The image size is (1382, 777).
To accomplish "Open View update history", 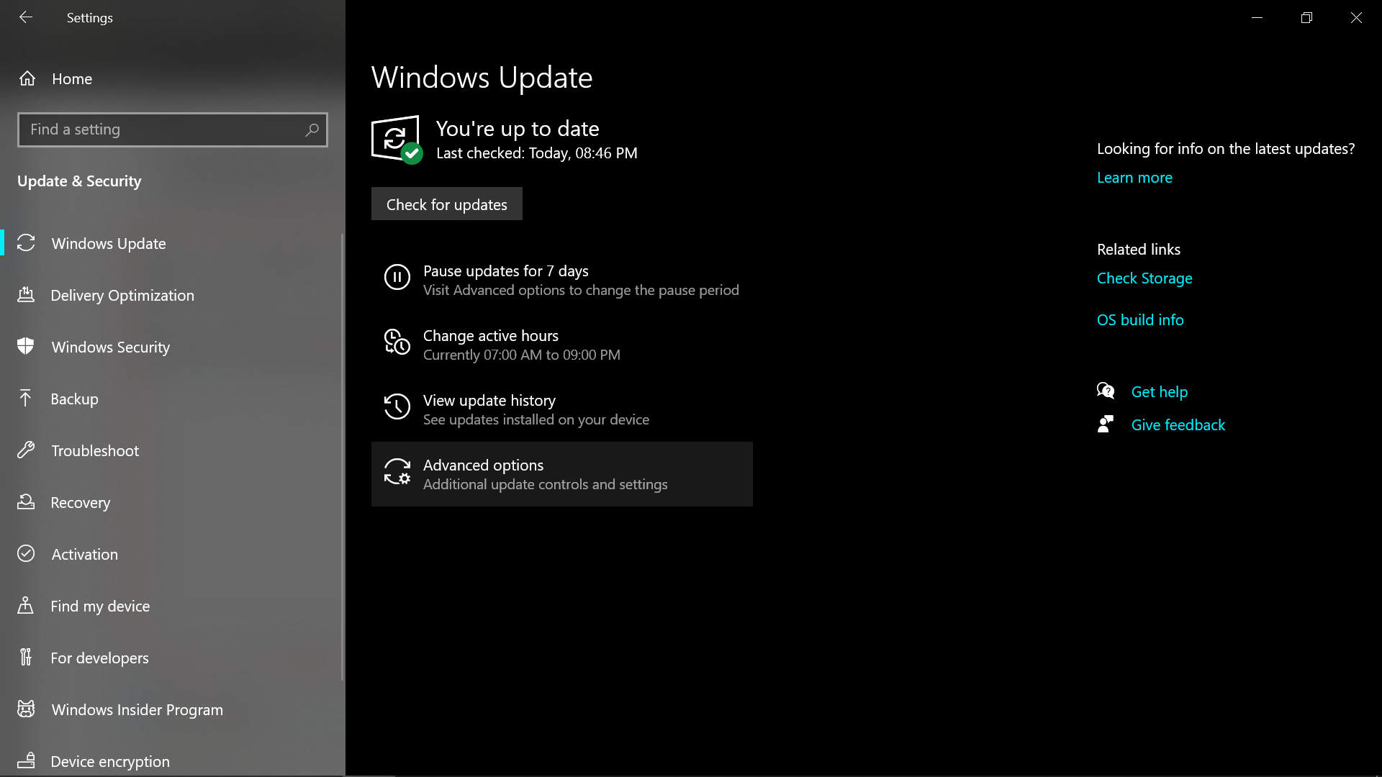I will click(562, 409).
